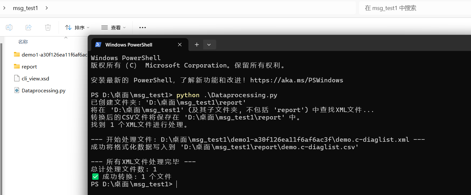471x195 pixels.
Task: Click the line --- 所有XML文件处理完毕 ---
Action: coord(143,162)
